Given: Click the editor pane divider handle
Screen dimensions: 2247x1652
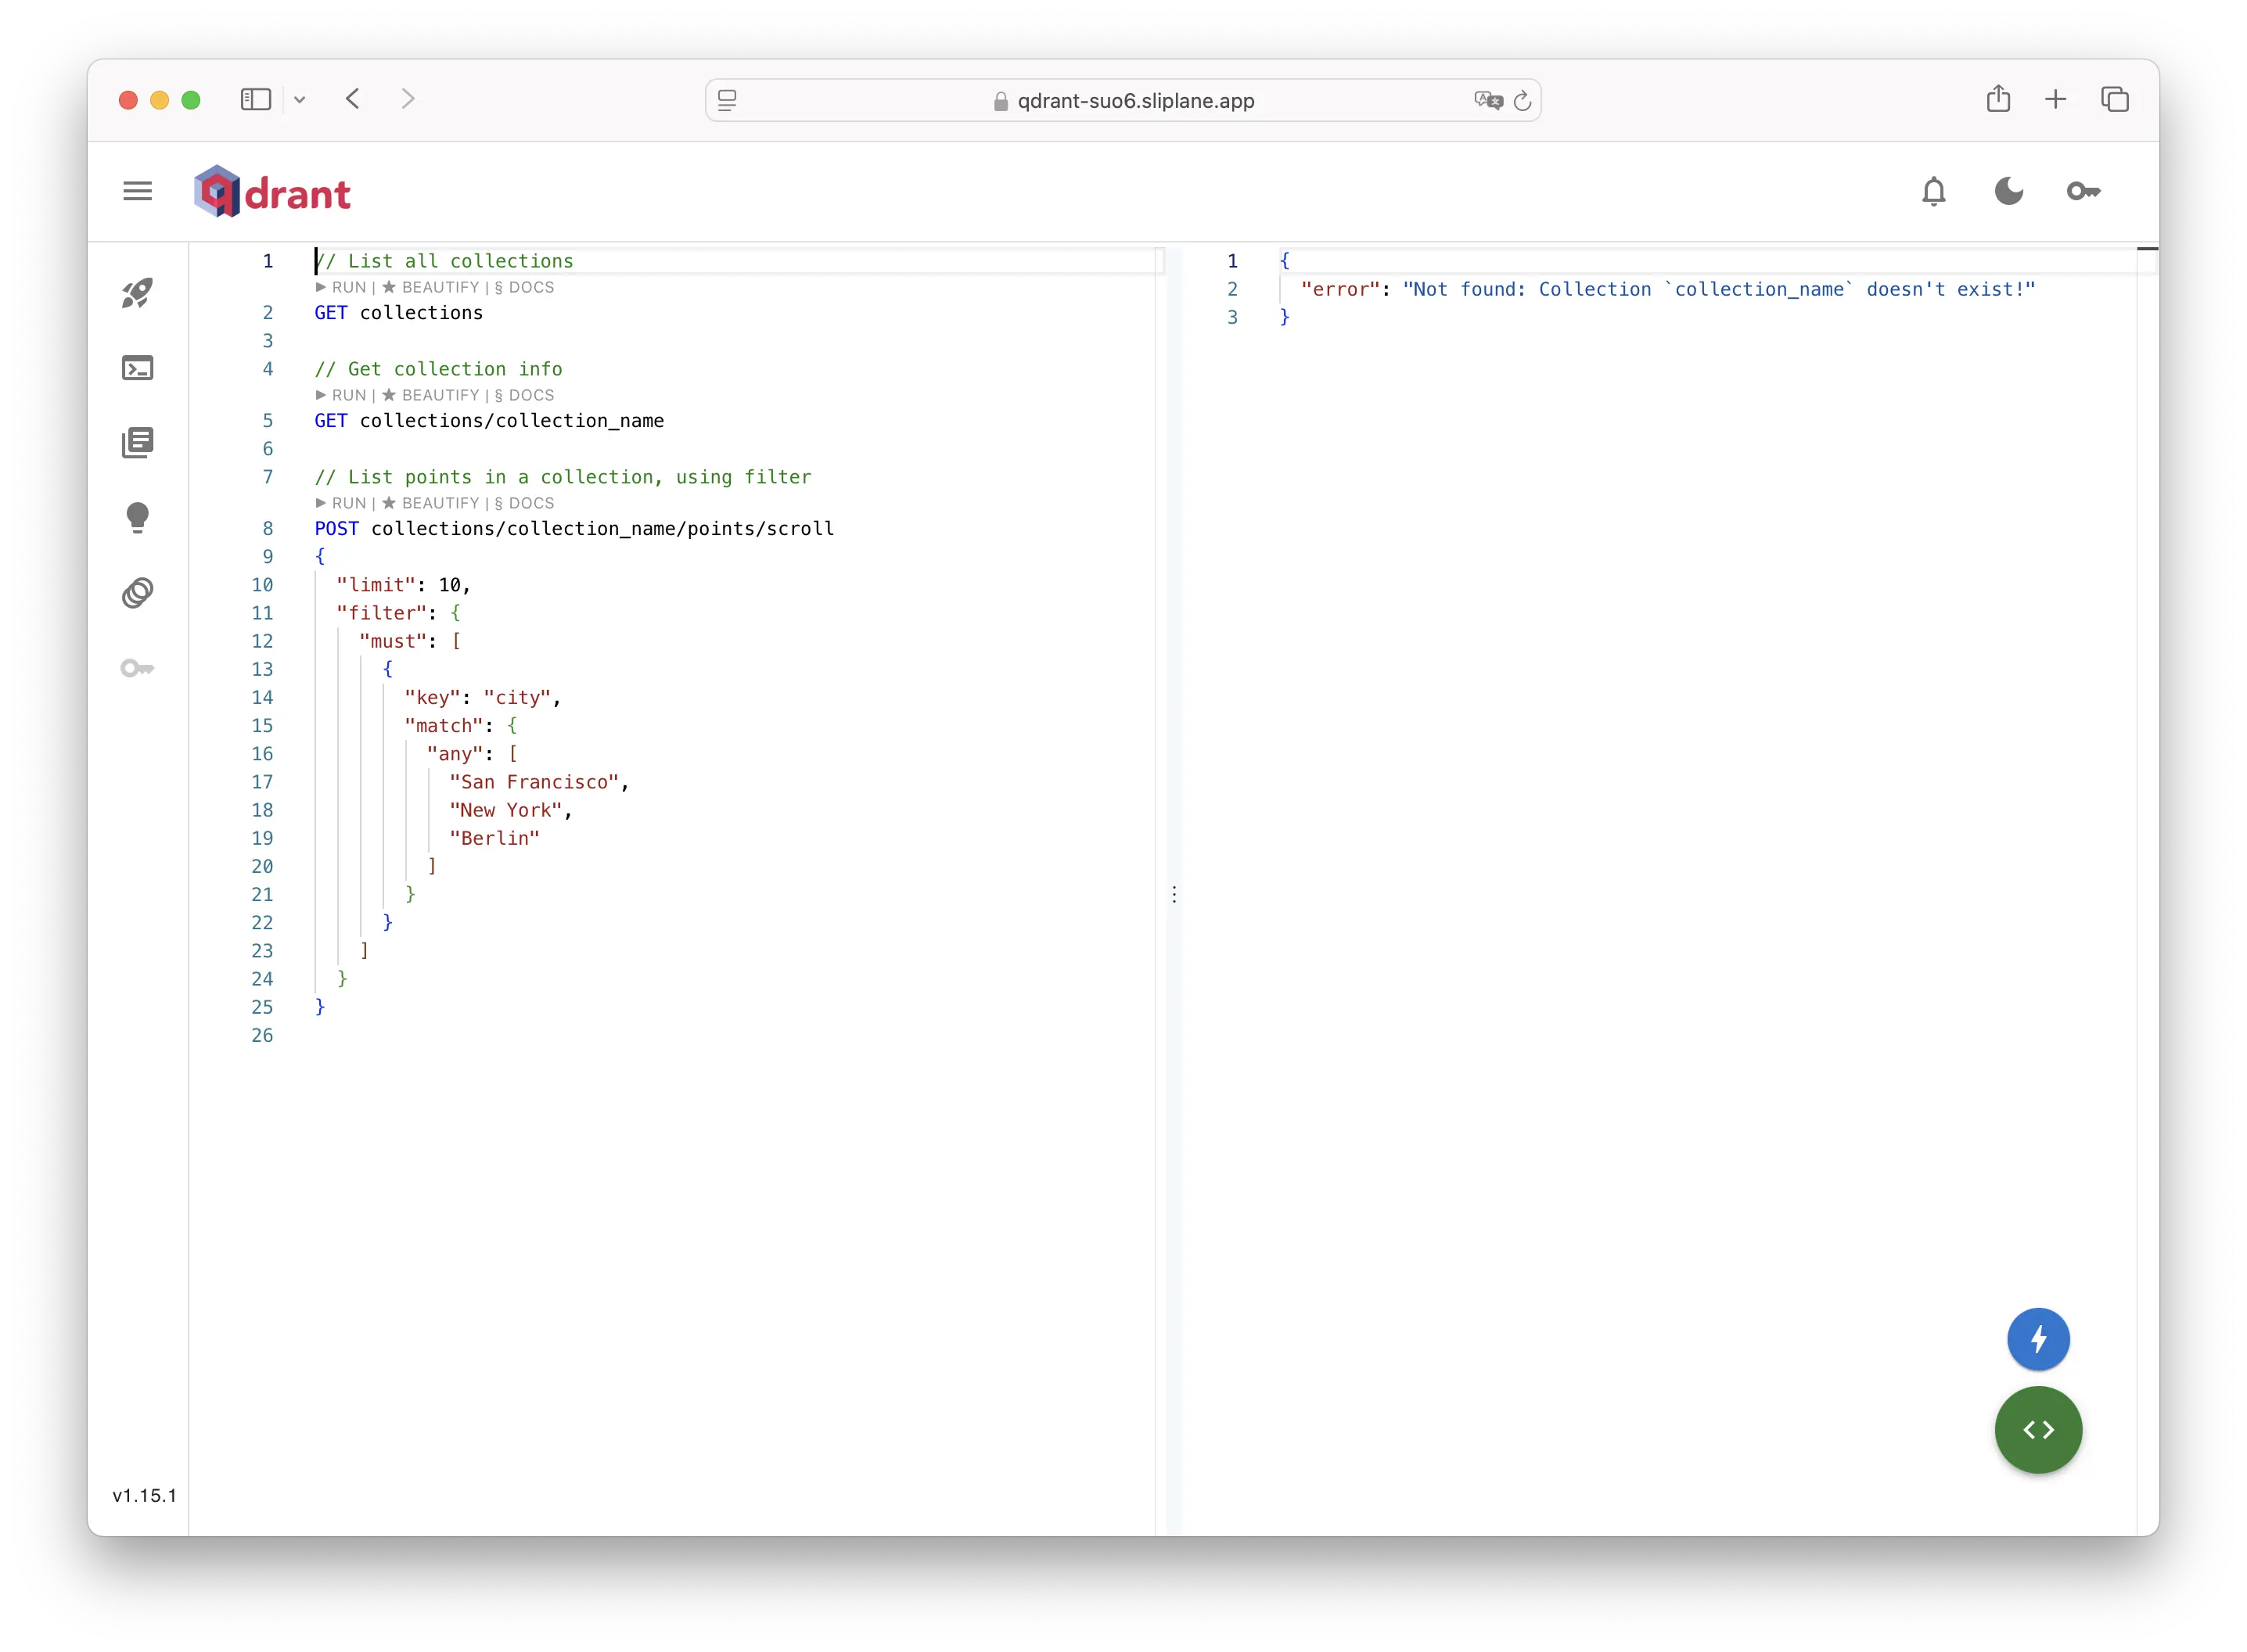Looking at the screenshot, I should (1174, 894).
